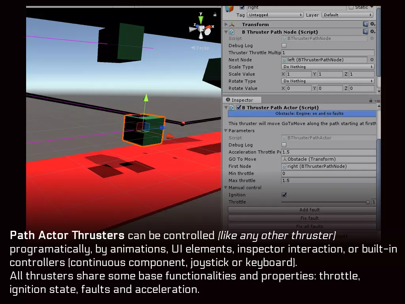This screenshot has height=304, width=405.
Task: Select the red path node sphere on the line
Action: point(183,123)
